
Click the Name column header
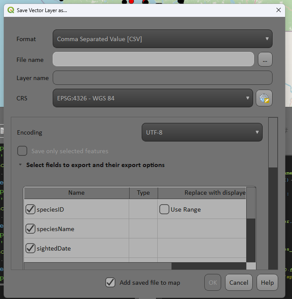[76, 193]
